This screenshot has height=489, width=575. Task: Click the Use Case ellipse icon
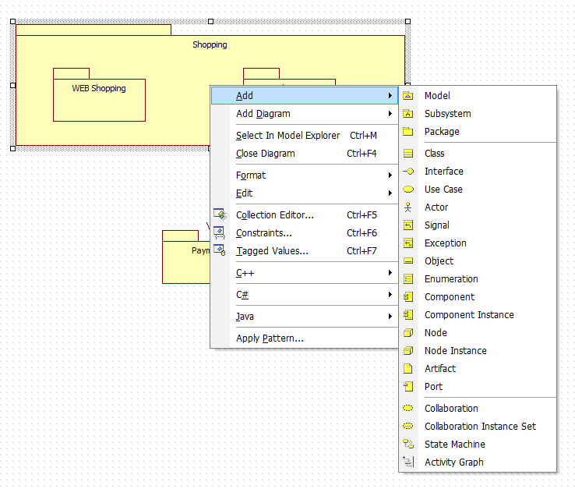[x=408, y=190]
